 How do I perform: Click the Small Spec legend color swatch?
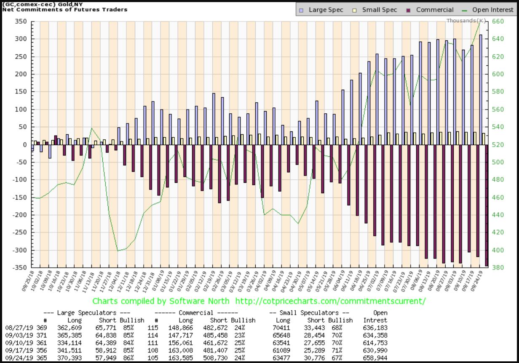355,10
